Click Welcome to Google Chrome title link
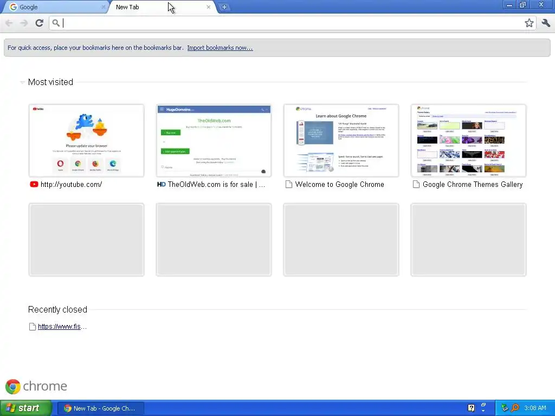Image resolution: width=555 pixels, height=416 pixels. 339,184
